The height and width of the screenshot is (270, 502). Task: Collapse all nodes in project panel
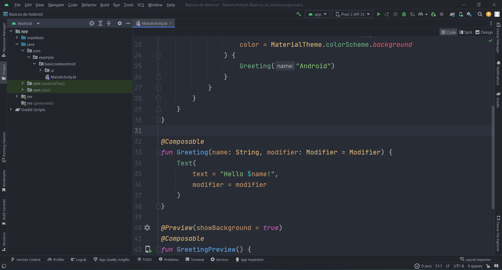click(x=109, y=23)
